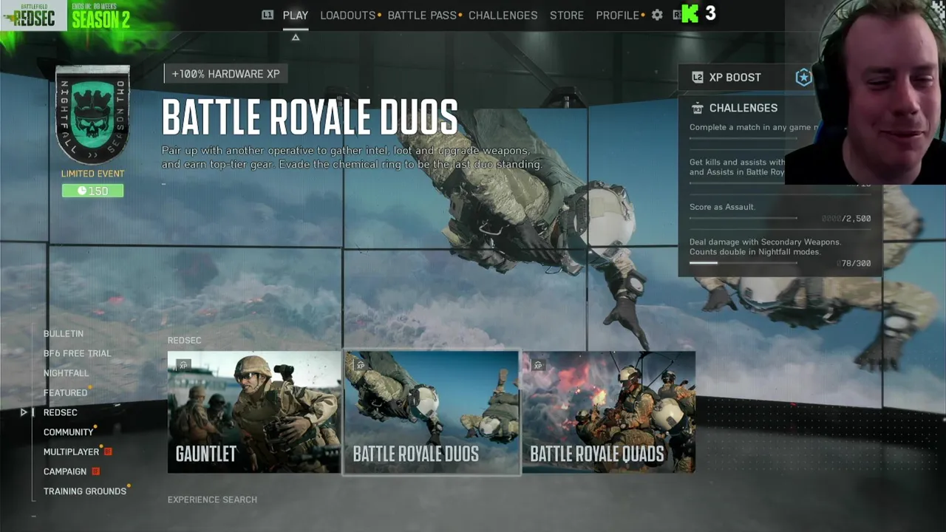Click the 15D event timer badge
The height and width of the screenshot is (532, 946).
click(x=92, y=191)
